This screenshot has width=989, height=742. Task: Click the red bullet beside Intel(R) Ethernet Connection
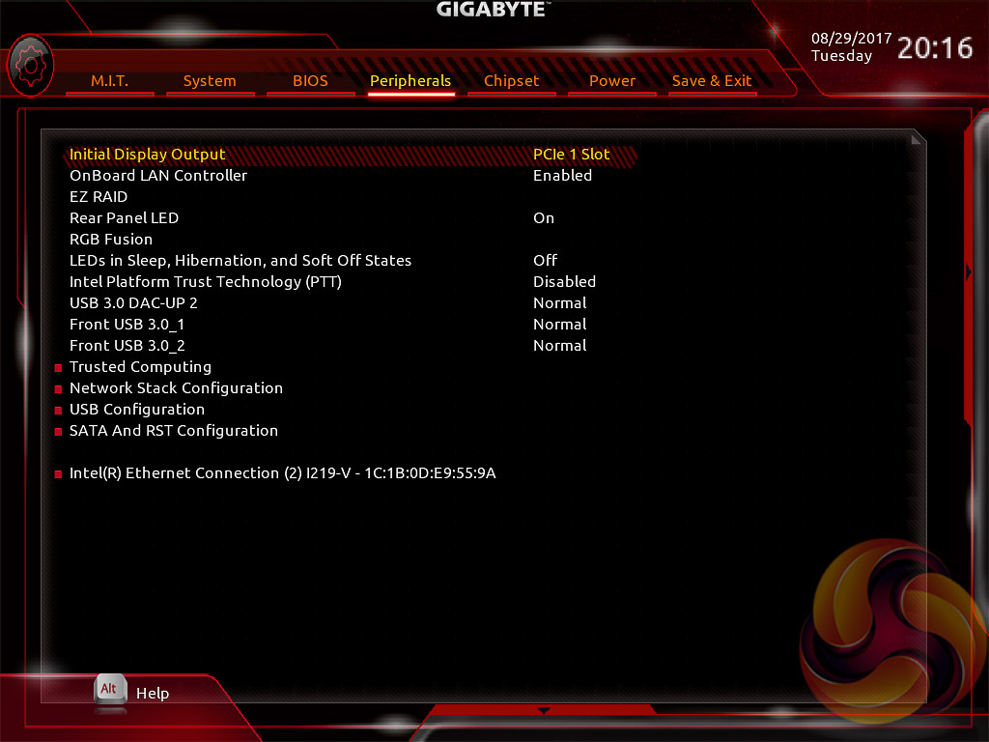(58, 474)
